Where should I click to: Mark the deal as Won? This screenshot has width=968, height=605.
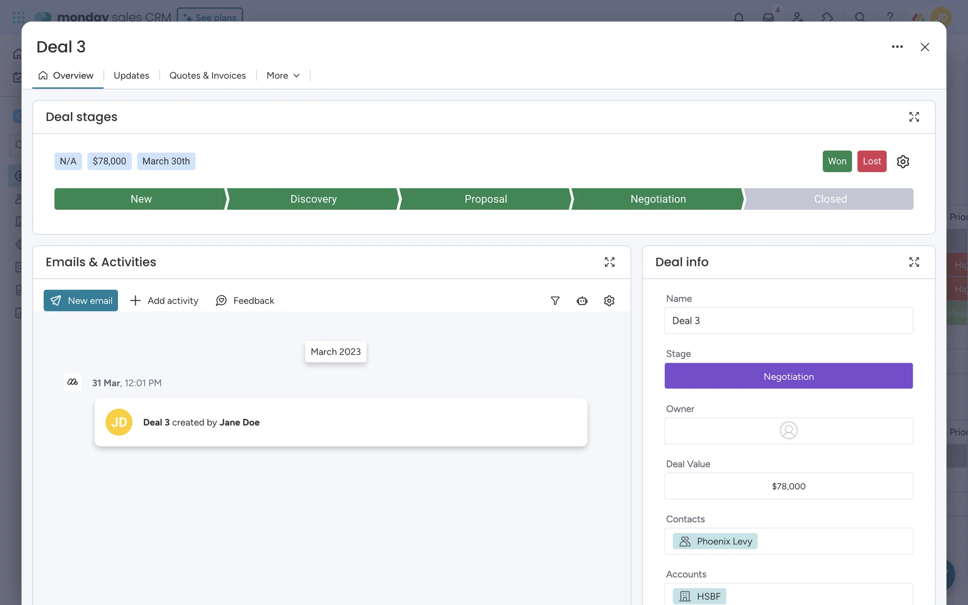coord(837,161)
